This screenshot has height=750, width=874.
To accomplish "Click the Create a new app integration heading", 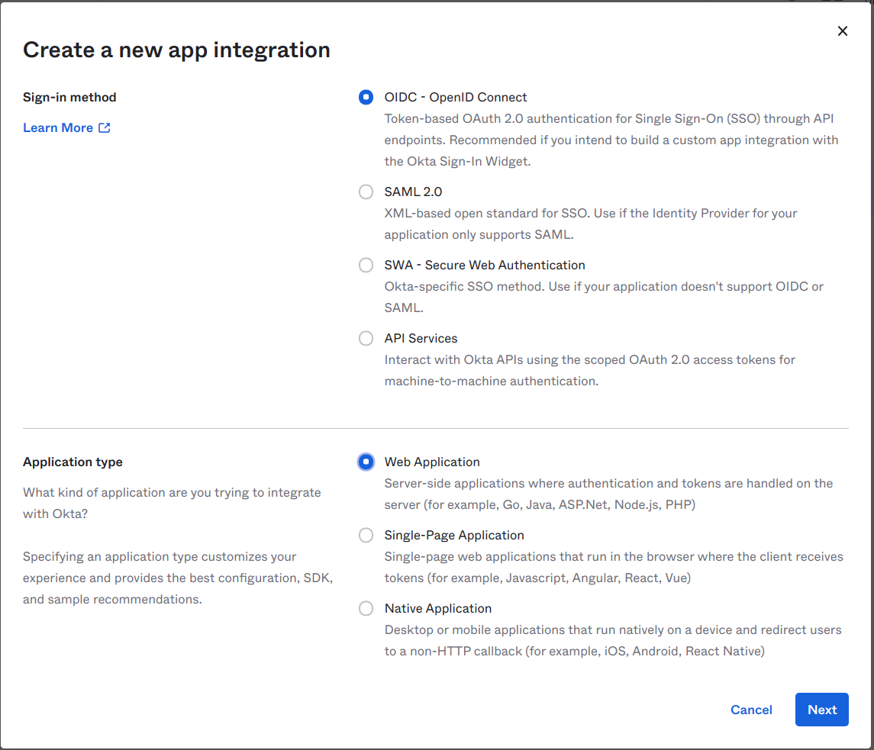I will [176, 49].
